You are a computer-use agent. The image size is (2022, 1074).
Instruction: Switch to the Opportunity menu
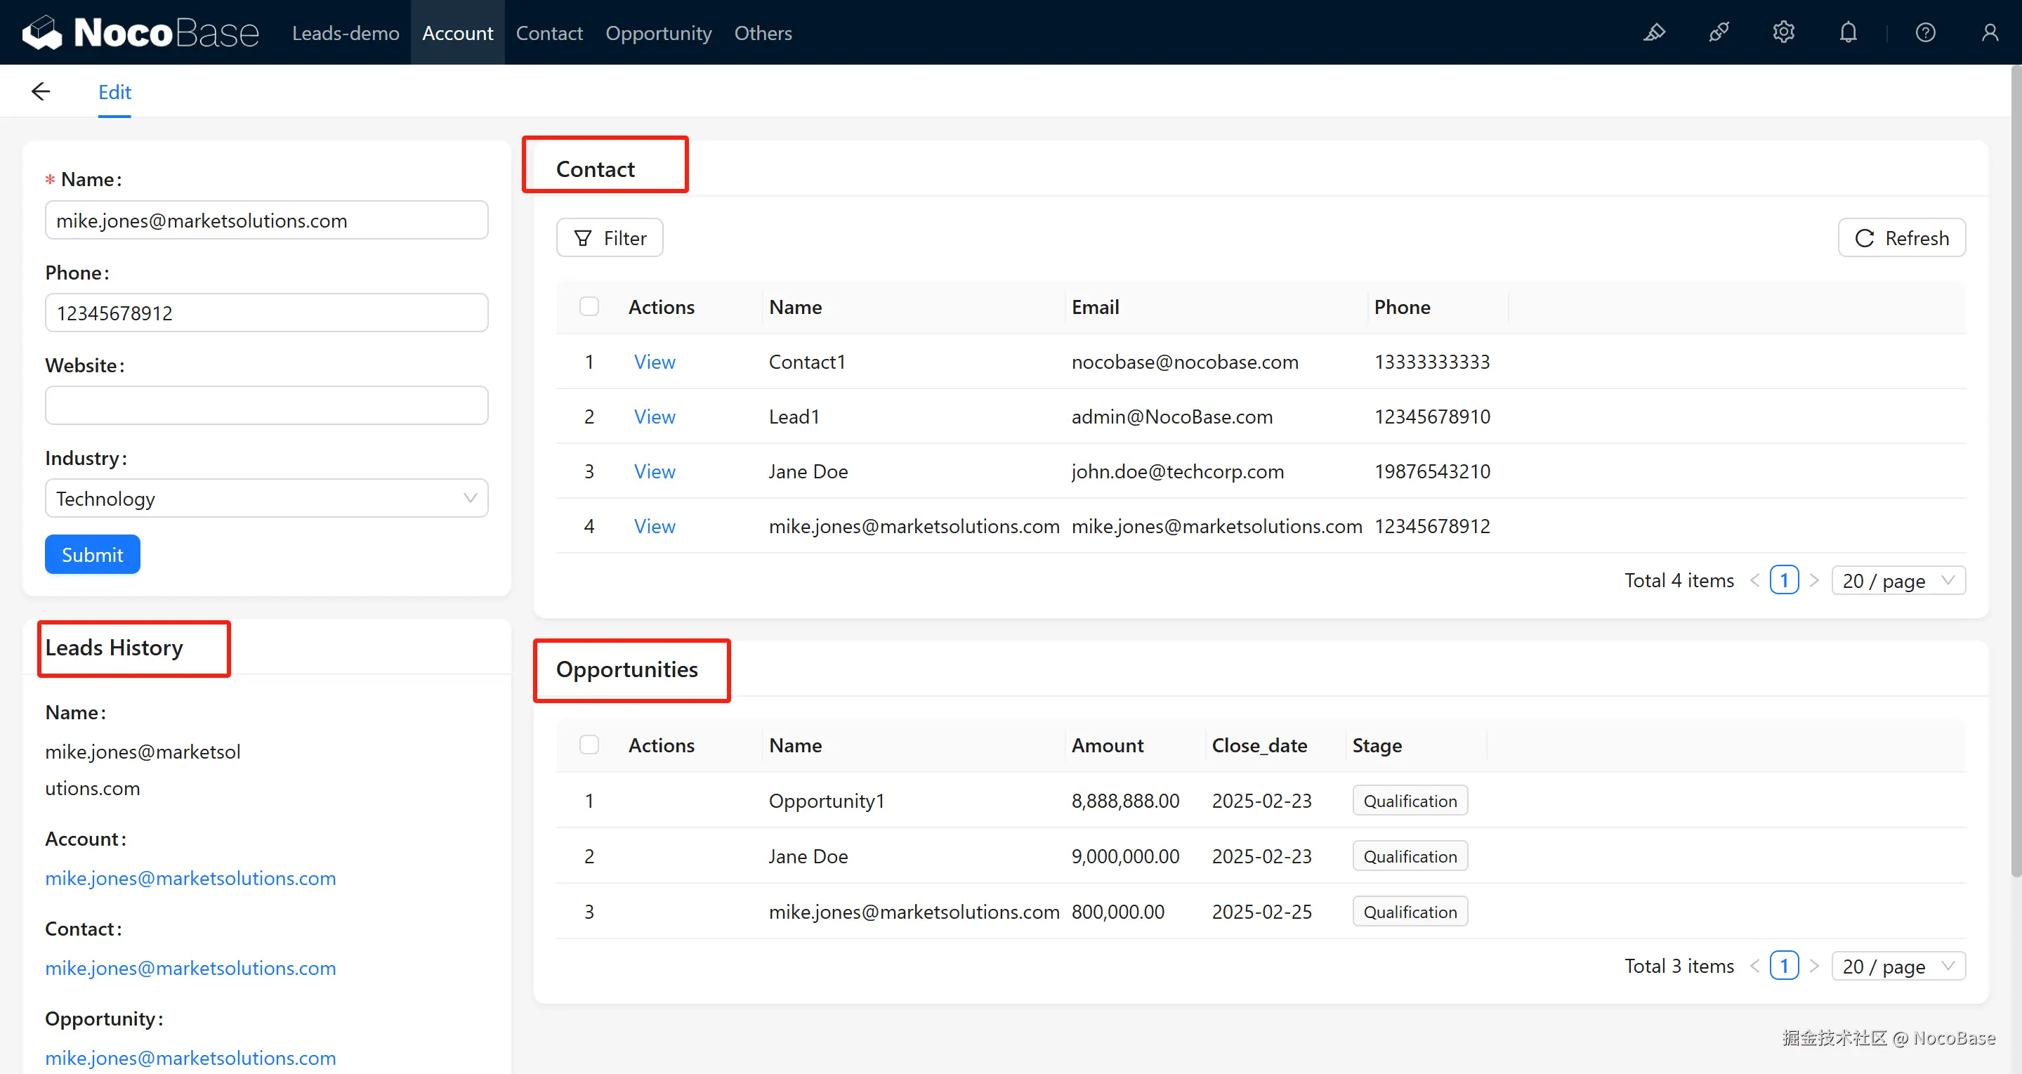658,32
